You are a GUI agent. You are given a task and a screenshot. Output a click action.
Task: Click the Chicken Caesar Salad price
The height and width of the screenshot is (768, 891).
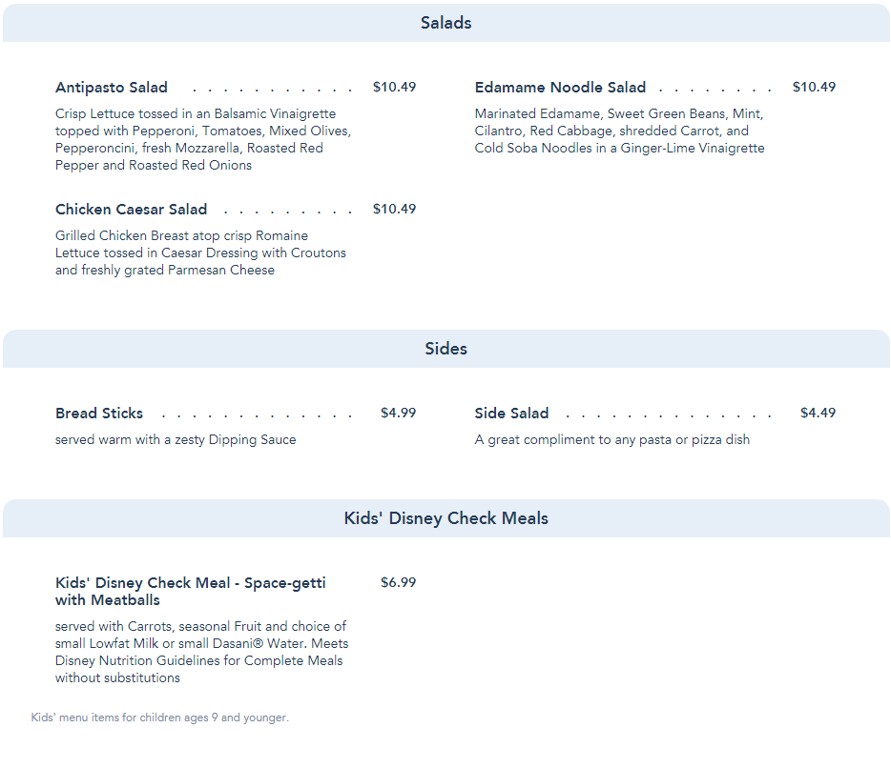pyautogui.click(x=394, y=210)
